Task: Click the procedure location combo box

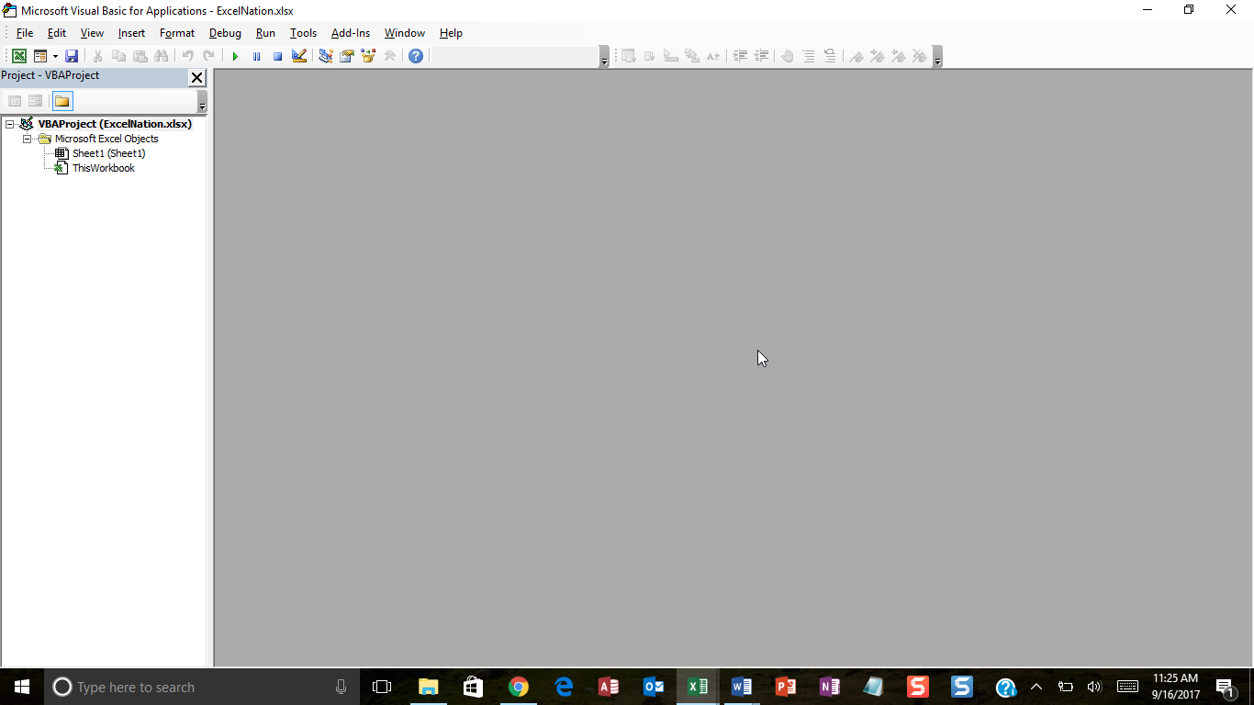Action: tap(515, 56)
